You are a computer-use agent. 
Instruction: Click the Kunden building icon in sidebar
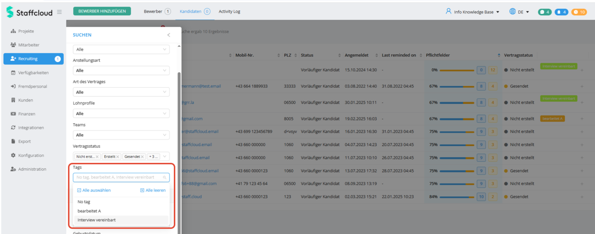point(13,100)
